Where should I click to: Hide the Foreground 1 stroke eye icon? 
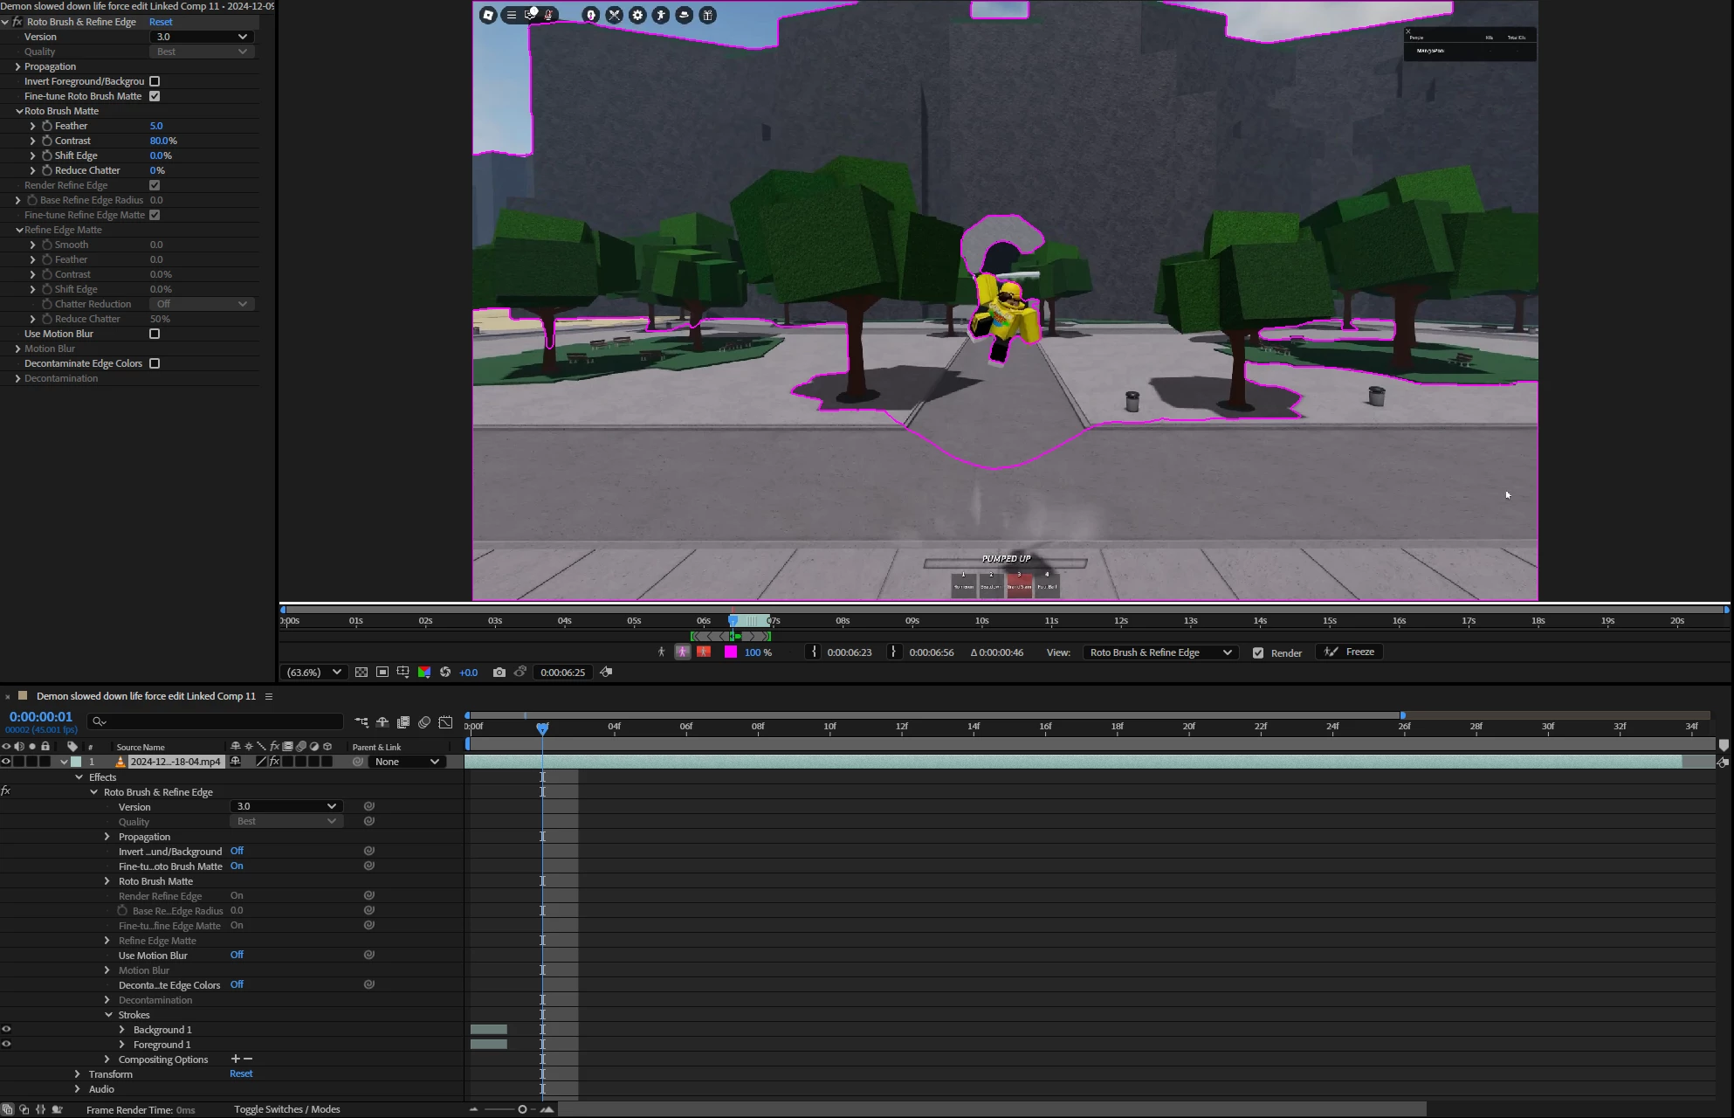coord(6,1044)
